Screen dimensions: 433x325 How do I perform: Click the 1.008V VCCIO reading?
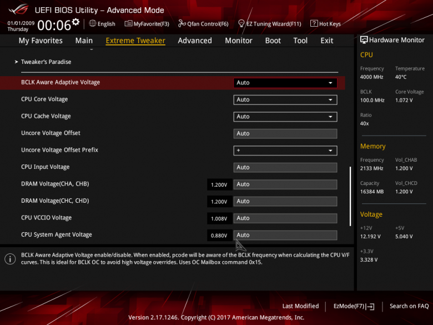(219, 218)
